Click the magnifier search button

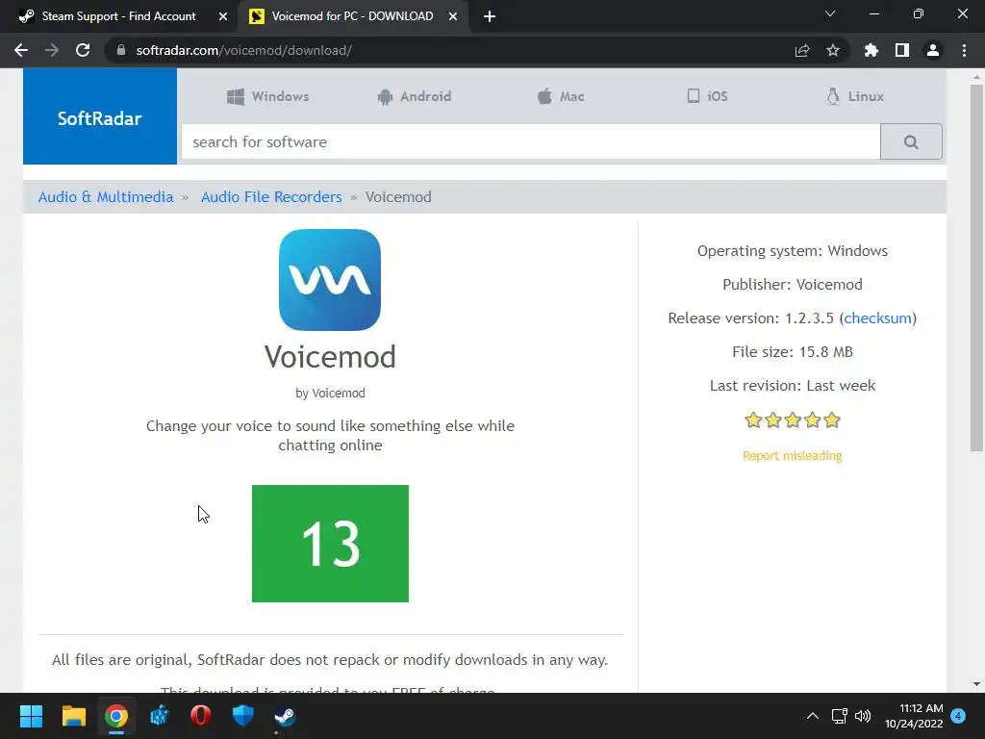click(911, 142)
